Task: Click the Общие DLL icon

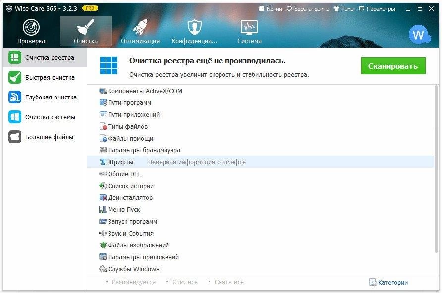Action: pos(103,174)
